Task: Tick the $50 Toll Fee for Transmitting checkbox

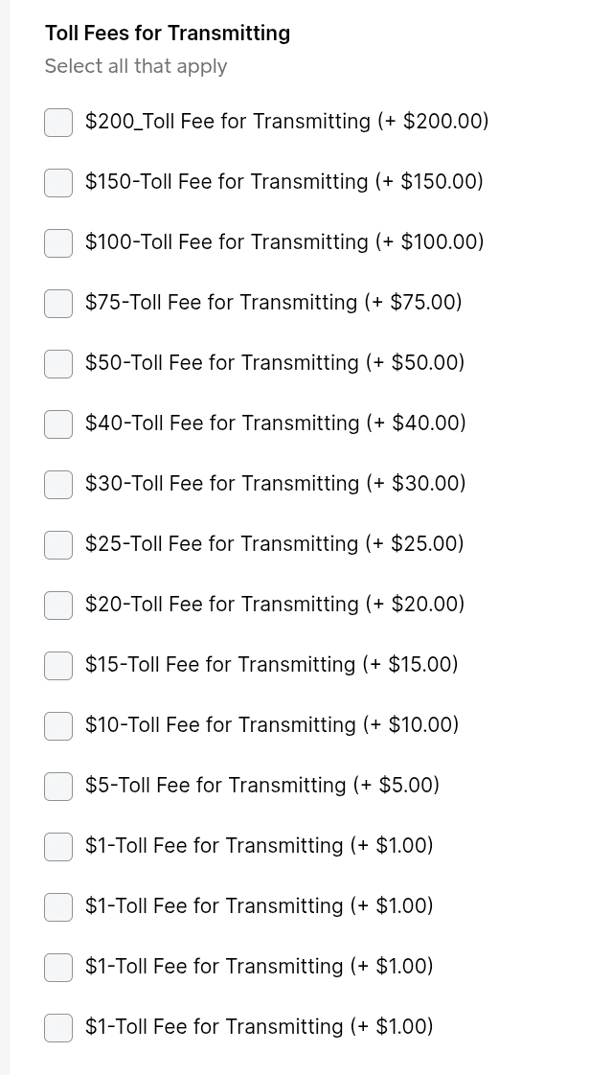Action: (57, 363)
